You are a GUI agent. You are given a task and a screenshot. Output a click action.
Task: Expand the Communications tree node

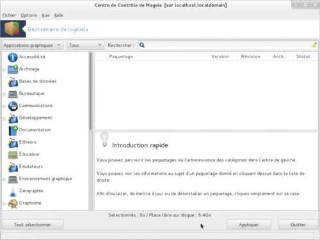(4, 106)
